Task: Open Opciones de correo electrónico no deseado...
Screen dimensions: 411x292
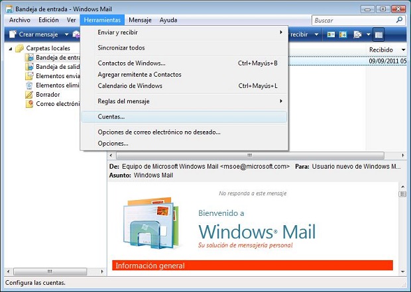Action: [184, 132]
